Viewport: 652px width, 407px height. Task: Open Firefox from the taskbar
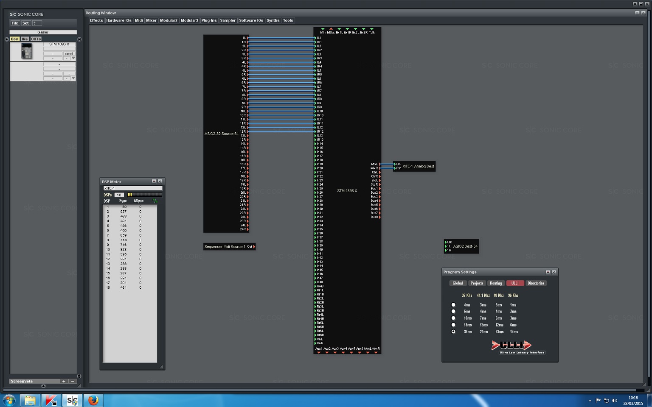point(93,400)
